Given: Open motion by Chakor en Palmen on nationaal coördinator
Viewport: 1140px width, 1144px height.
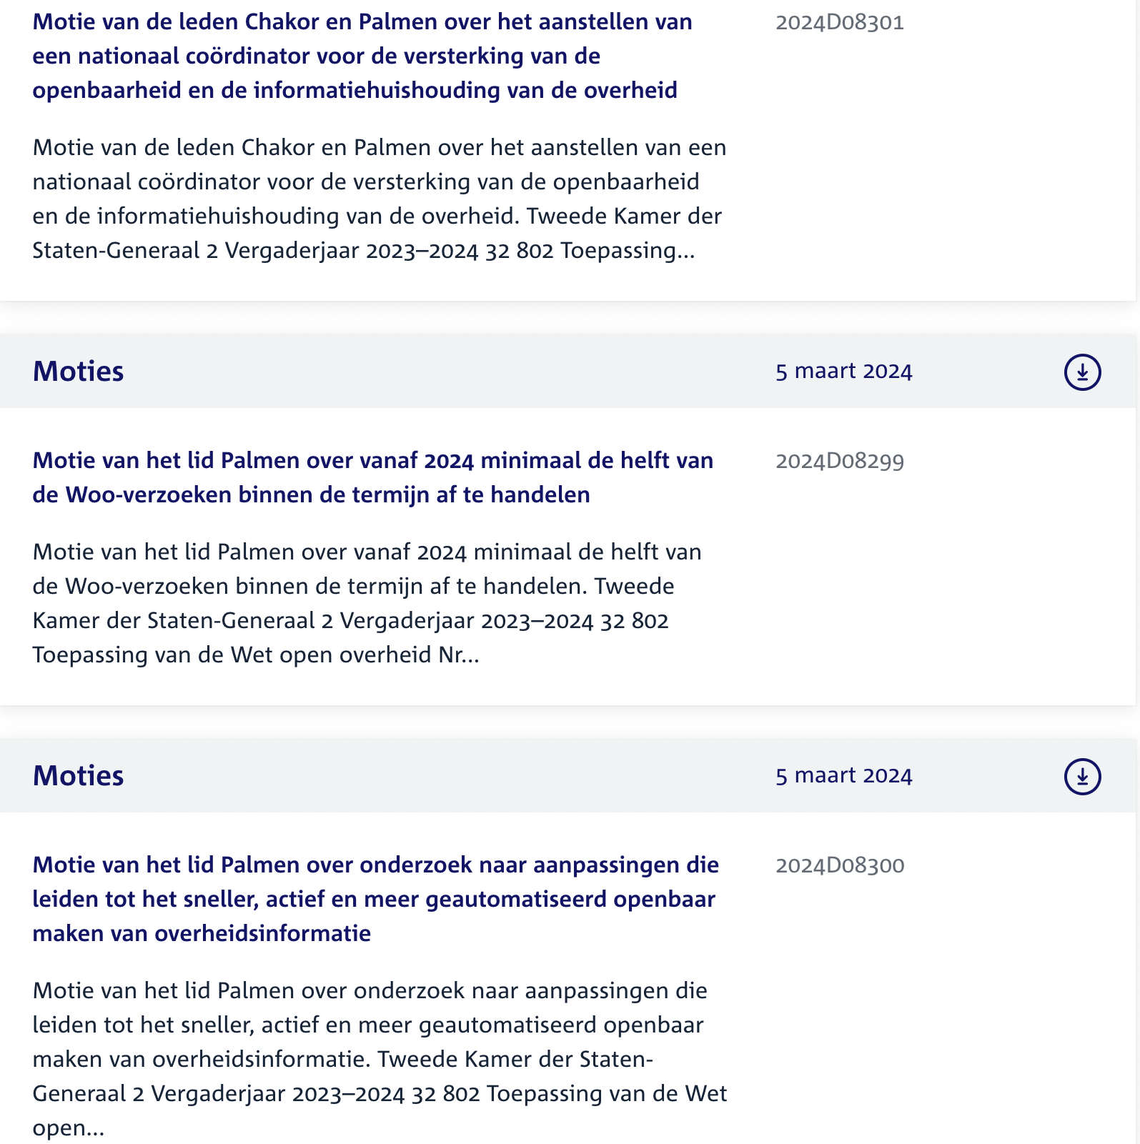Looking at the screenshot, I should coord(362,56).
